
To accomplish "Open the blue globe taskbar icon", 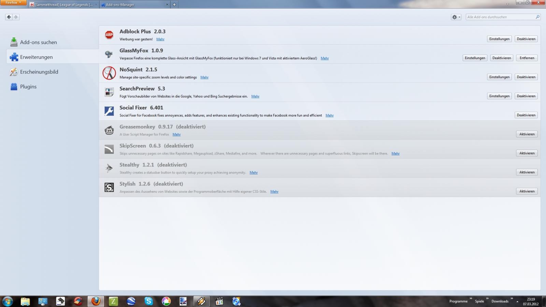I will (131, 301).
